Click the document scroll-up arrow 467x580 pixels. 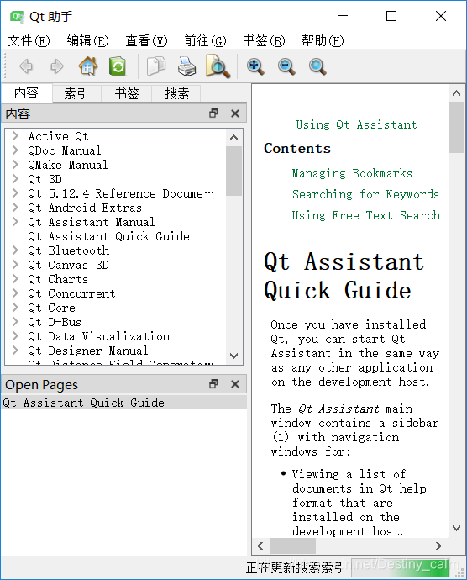click(x=457, y=92)
